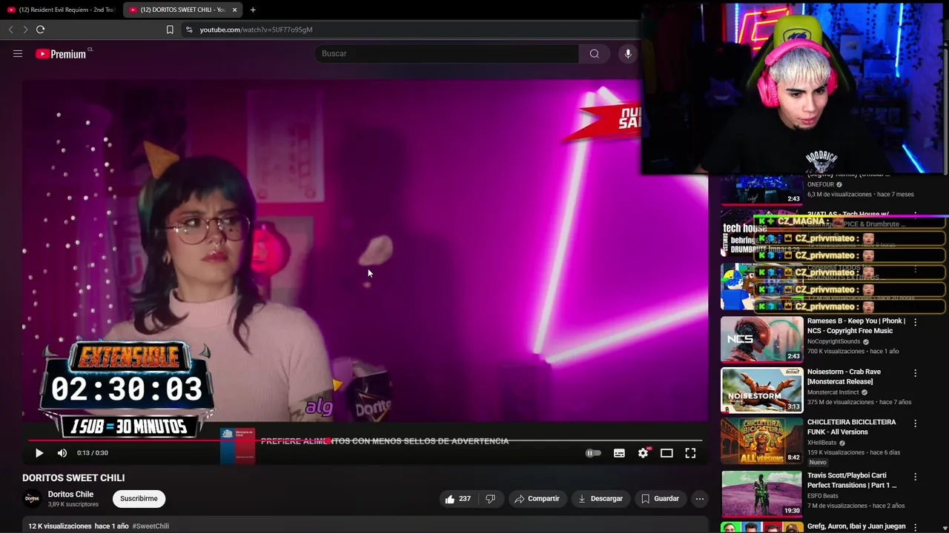Open NoCopyrightSounds channel link

pyautogui.click(x=833, y=341)
